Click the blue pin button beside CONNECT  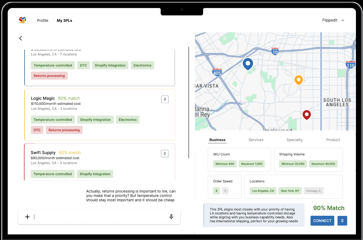click(x=342, y=221)
